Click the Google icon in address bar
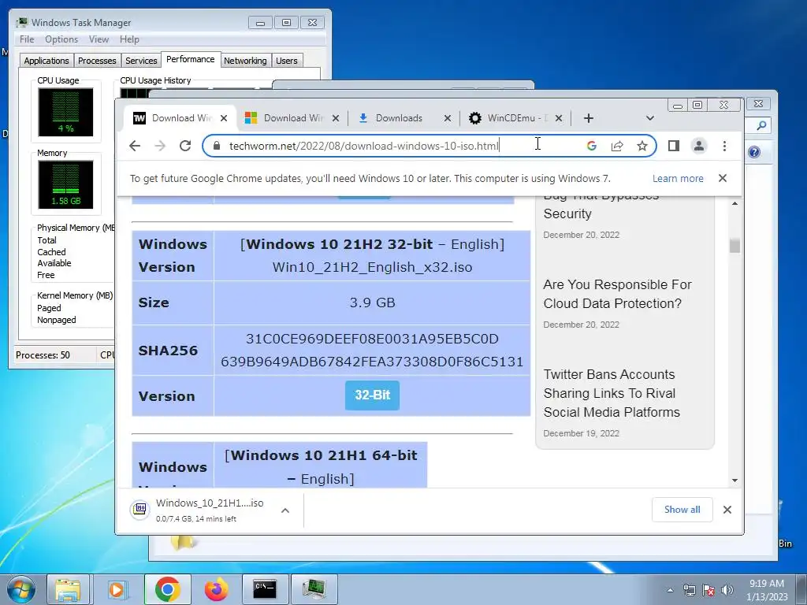Screen dimensions: 807x605 click(591, 146)
